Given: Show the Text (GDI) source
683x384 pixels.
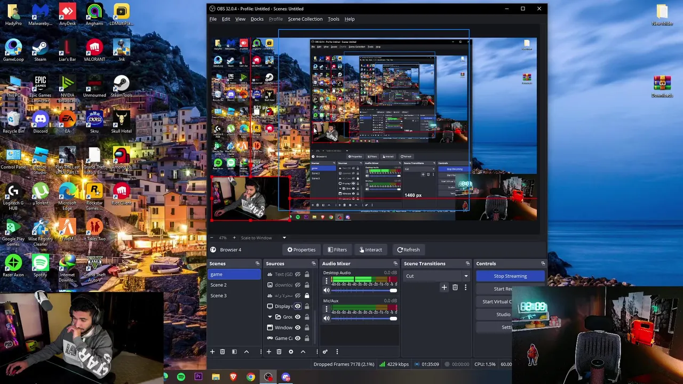Looking at the screenshot, I should point(298,274).
